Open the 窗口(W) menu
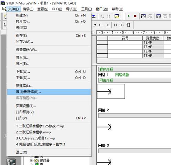Viewport: 171px width, 165px height. click(x=102, y=9)
